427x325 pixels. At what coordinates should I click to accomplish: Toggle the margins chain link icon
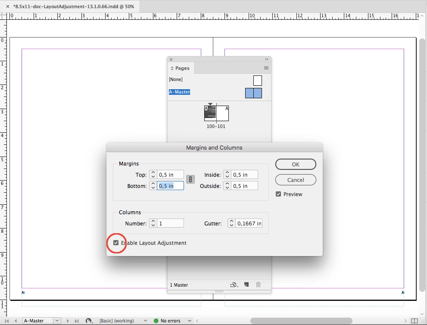coord(190,179)
